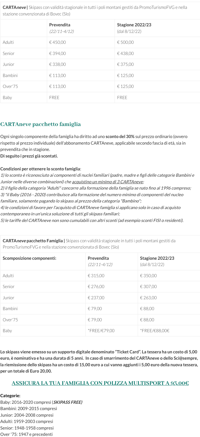Click the "CARTAneve pacchetto famiglia" heading
The width and height of the screenshot is (200, 437).
(x=41, y=124)
